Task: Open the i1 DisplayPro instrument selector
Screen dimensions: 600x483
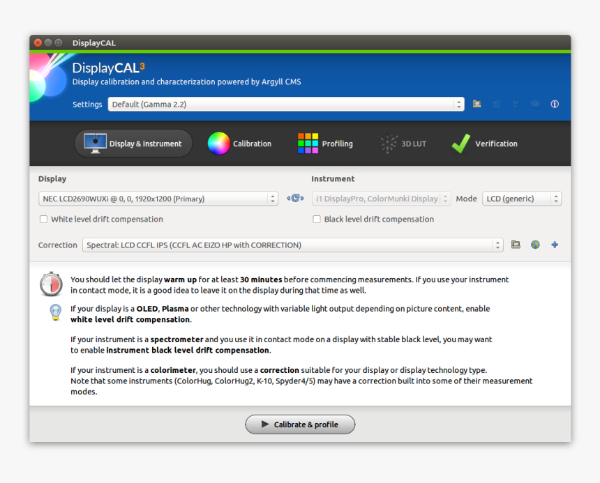Action: pos(381,198)
